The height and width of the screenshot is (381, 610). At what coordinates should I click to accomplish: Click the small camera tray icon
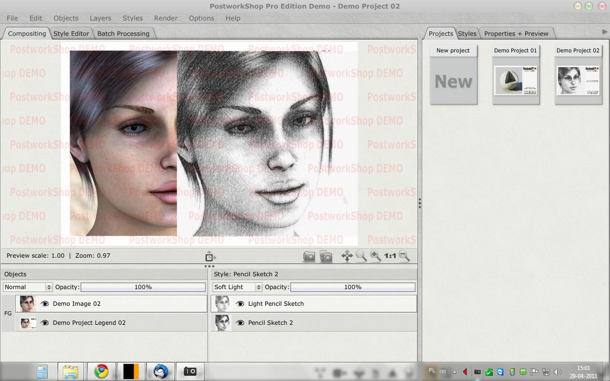pos(478,372)
